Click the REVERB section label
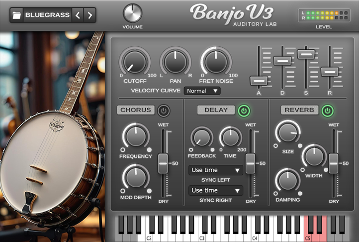This screenshot has height=242, width=359. [299, 110]
